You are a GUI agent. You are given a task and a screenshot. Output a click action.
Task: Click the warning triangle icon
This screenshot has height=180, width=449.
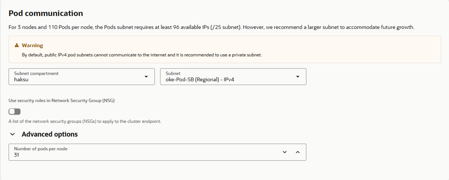click(17, 45)
